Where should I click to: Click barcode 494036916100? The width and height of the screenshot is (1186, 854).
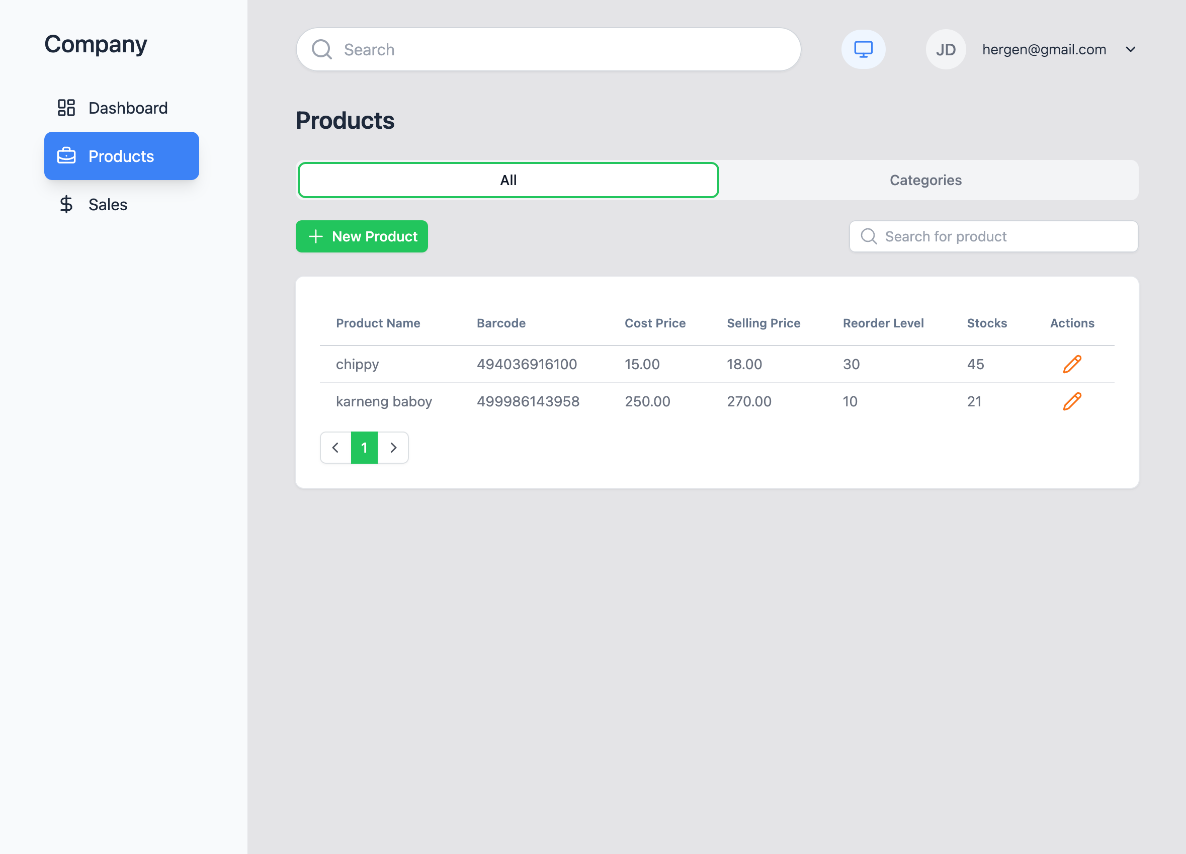coord(527,364)
